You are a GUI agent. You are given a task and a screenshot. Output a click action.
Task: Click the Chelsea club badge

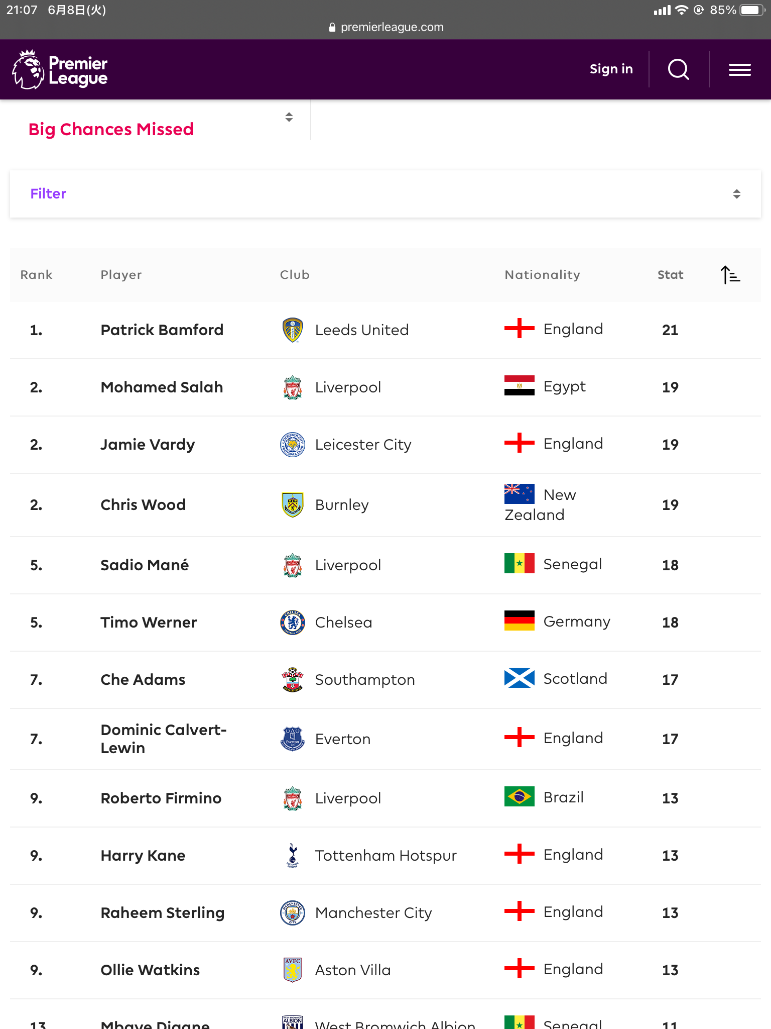point(293,623)
